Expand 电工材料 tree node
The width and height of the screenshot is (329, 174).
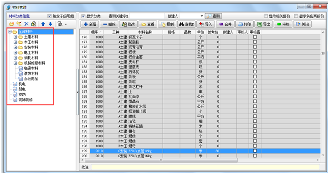[15, 53]
